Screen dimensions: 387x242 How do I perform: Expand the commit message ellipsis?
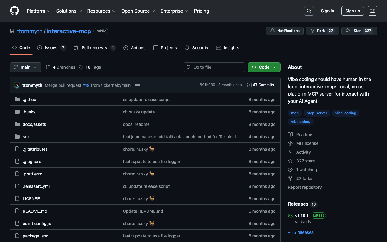tap(137, 85)
